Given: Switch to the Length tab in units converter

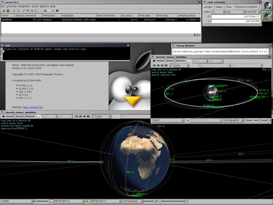Looking at the screenshot, I should point(208,7).
